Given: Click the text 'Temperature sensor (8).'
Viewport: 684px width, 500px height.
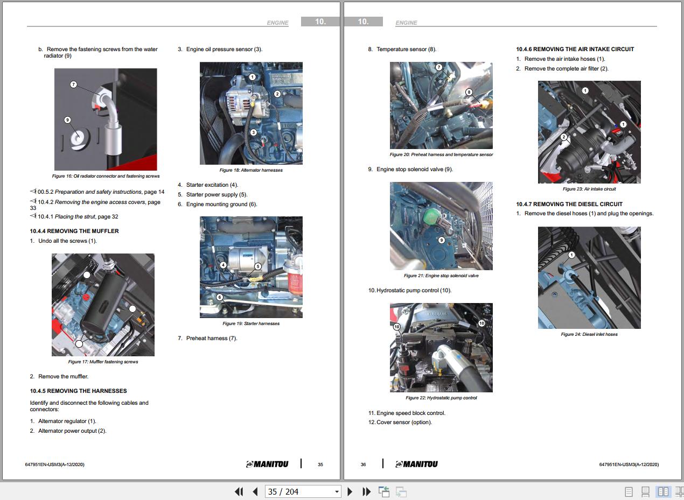Looking at the screenshot, I should tap(407, 49).
